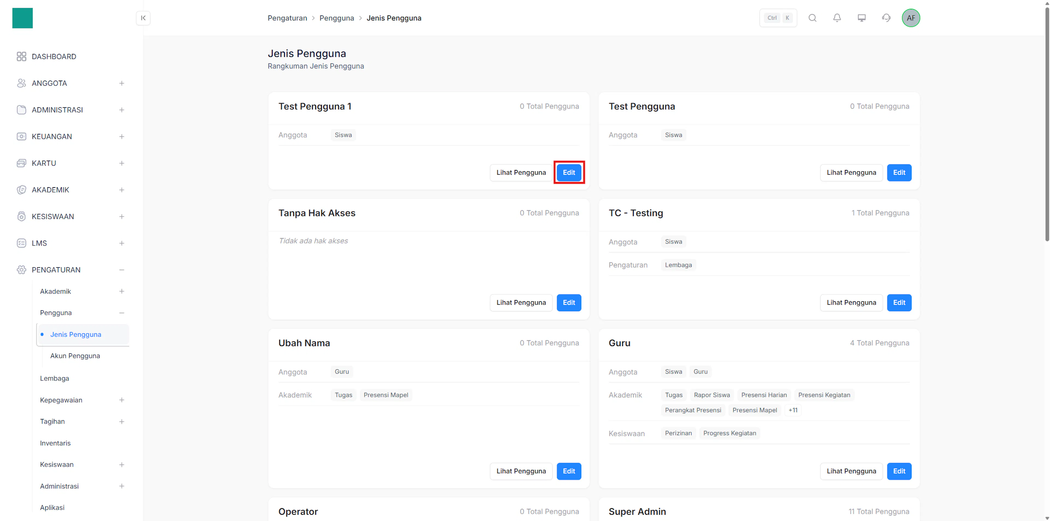Expand the LMS menu plus
Image resolution: width=1050 pixels, height=521 pixels.
[121, 243]
